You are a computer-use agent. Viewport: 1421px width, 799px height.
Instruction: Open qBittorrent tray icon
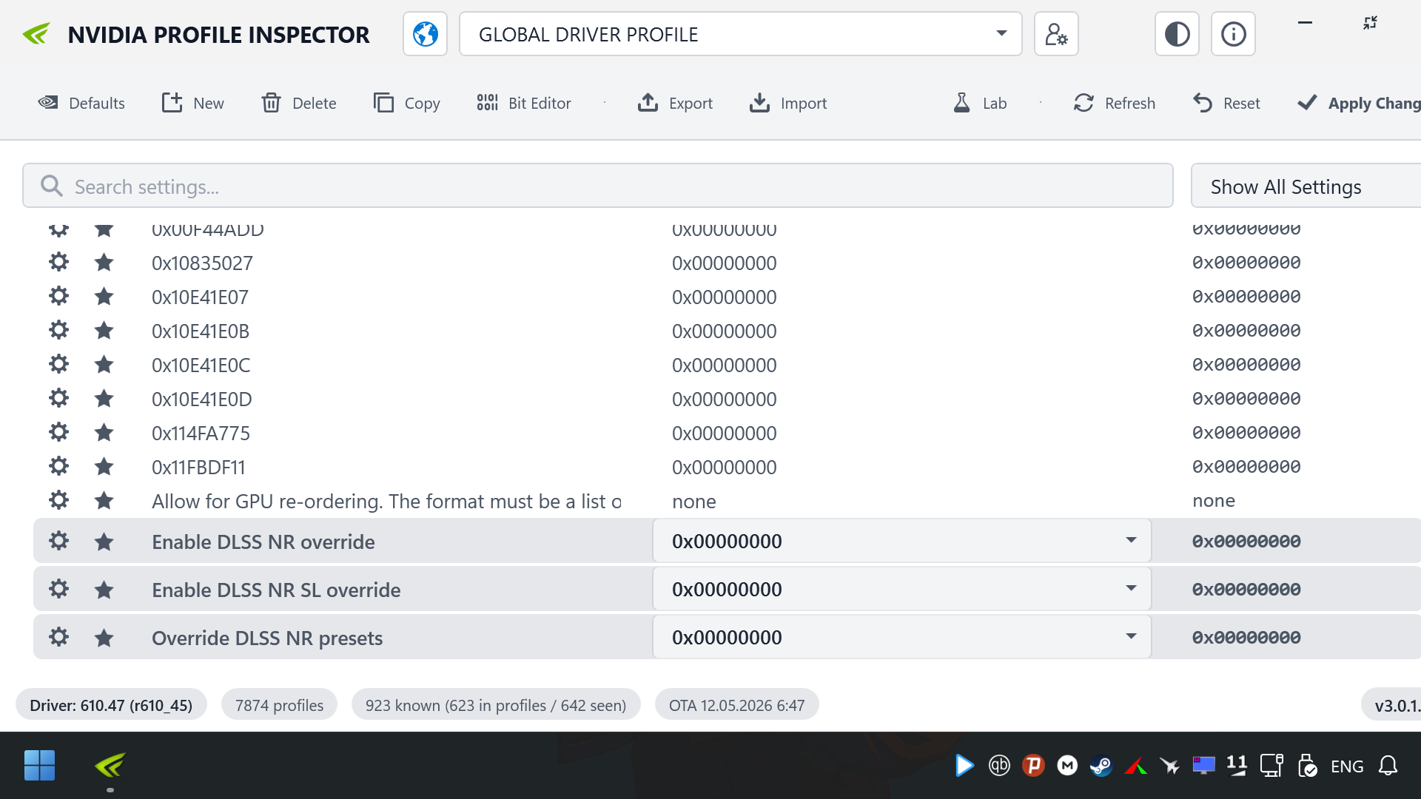click(998, 766)
